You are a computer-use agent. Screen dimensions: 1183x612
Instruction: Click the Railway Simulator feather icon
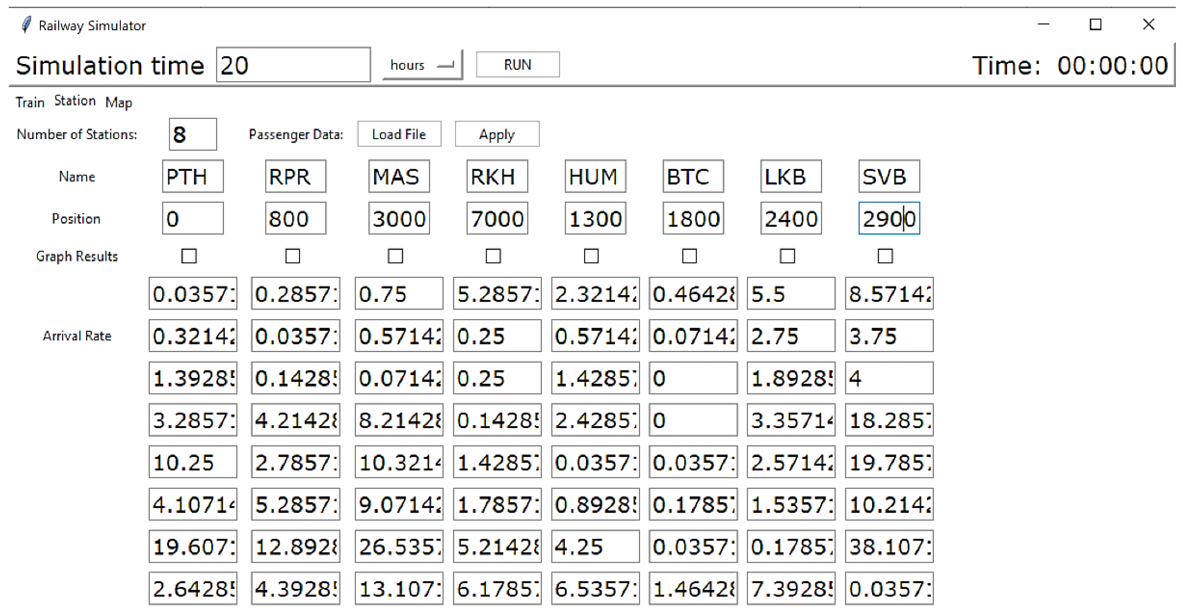click(x=26, y=25)
